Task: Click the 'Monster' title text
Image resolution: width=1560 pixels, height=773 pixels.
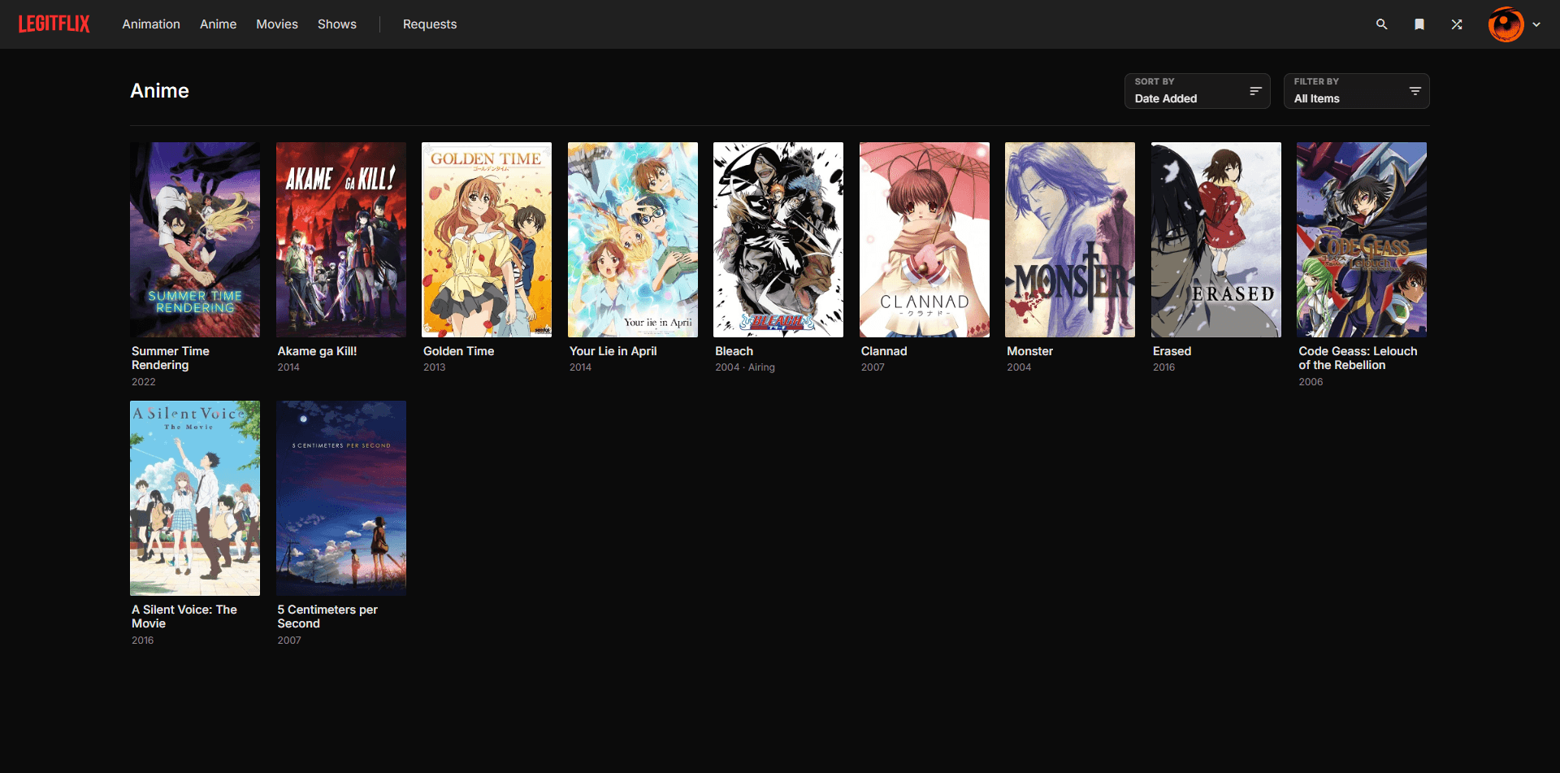Action: (1029, 351)
